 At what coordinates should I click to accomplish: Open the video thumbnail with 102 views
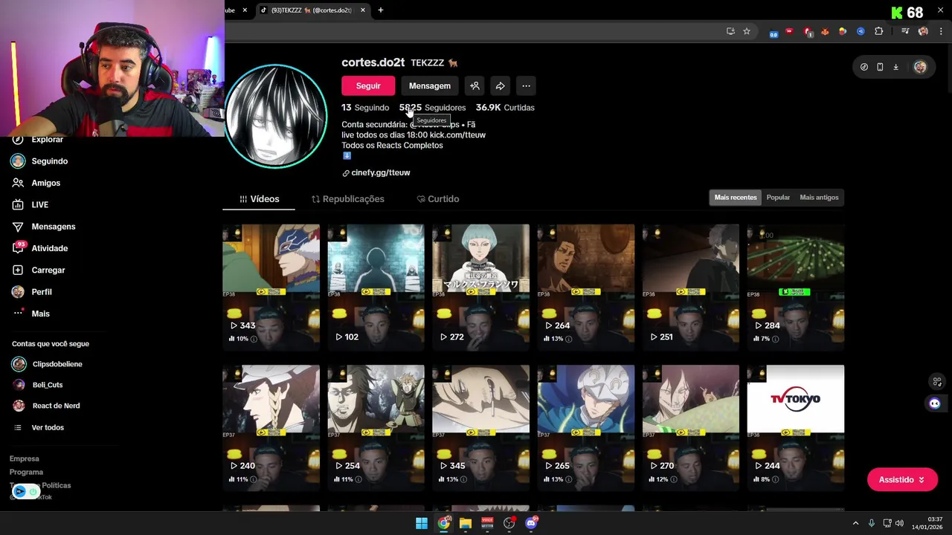tap(376, 286)
